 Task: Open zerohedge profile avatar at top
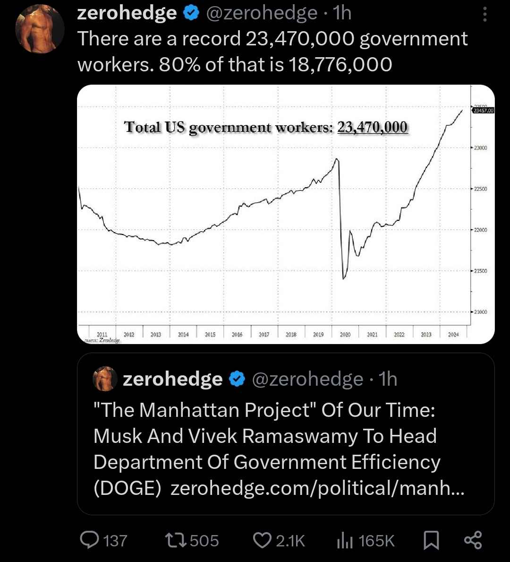click(x=40, y=29)
